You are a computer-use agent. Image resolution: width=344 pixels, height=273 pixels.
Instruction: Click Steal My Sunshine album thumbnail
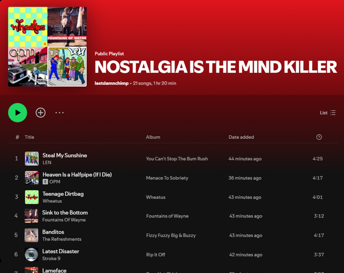[x=32, y=158]
